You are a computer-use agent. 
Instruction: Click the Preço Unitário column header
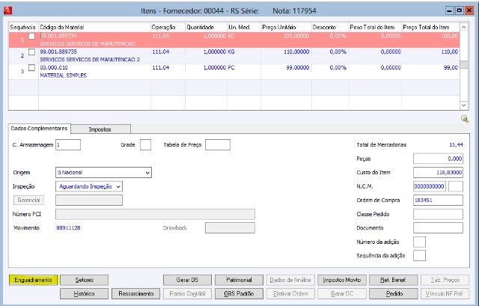pos(286,27)
